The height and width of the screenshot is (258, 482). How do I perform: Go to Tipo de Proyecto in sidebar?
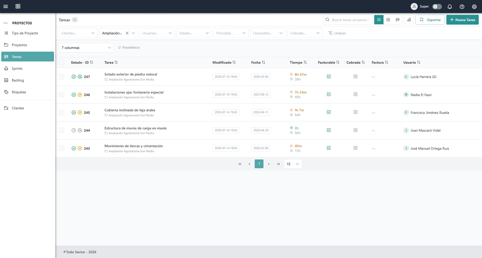27,33
